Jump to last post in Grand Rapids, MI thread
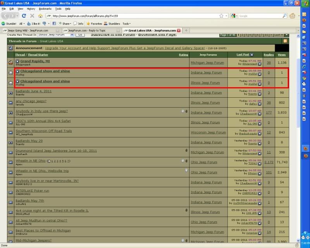The height and width of the screenshot is (248, 310). pos(260,64)
